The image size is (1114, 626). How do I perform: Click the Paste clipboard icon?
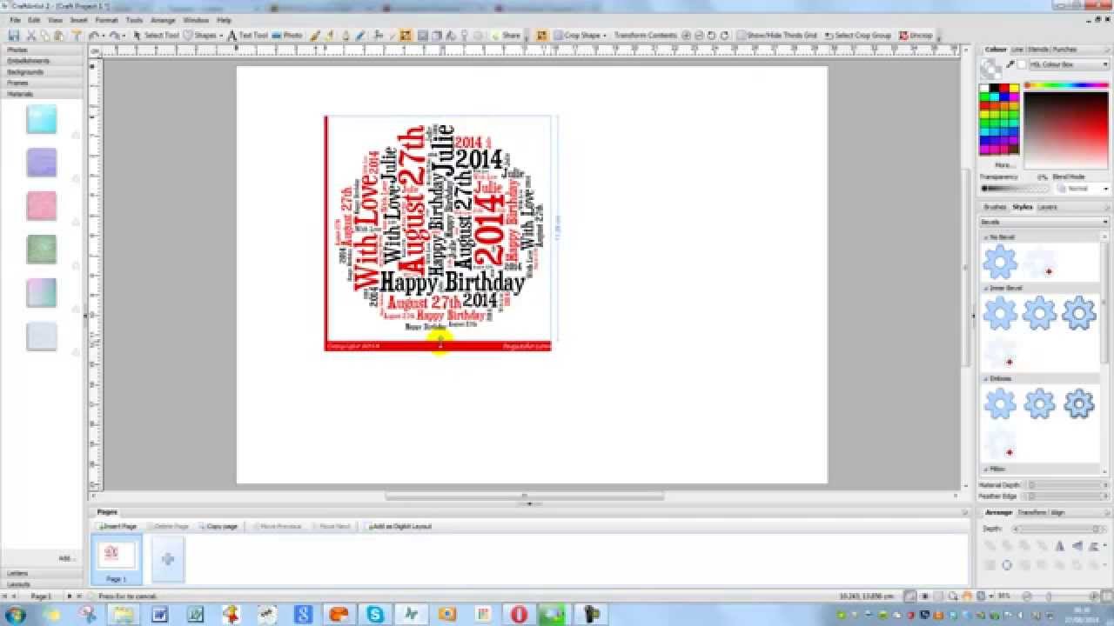click(x=59, y=36)
